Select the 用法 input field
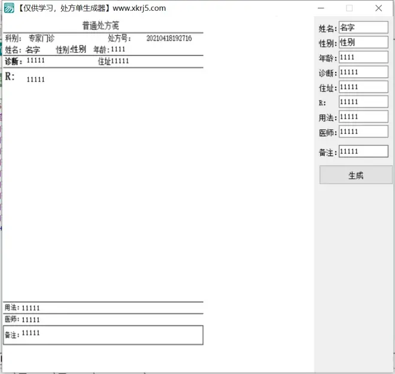 [363, 117]
